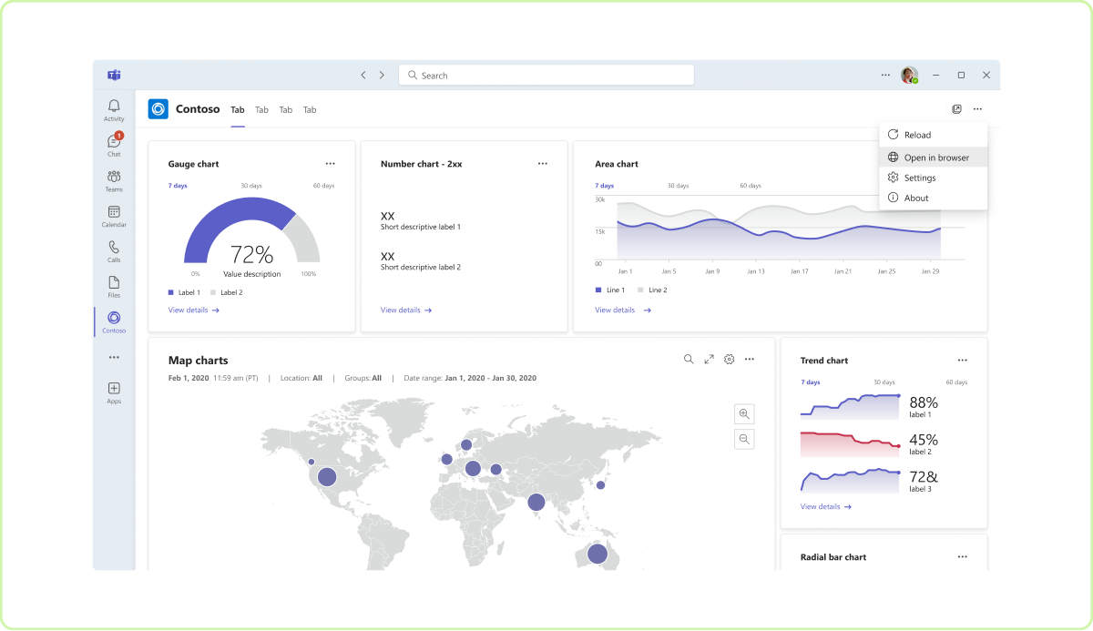Open the header more options ellipsis

(977, 109)
